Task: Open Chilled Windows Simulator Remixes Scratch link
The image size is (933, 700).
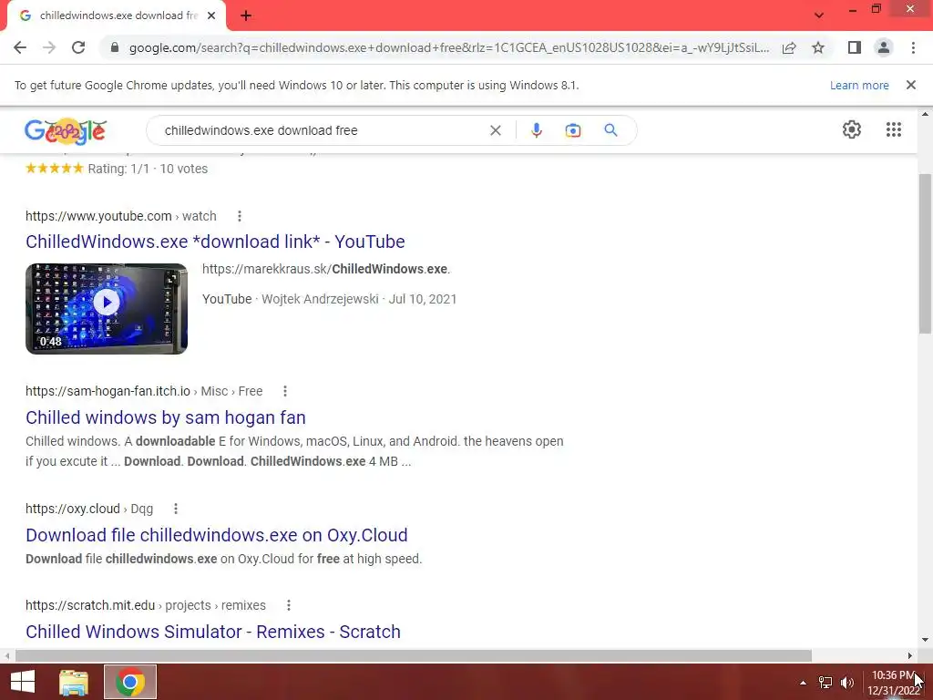Action: click(213, 632)
